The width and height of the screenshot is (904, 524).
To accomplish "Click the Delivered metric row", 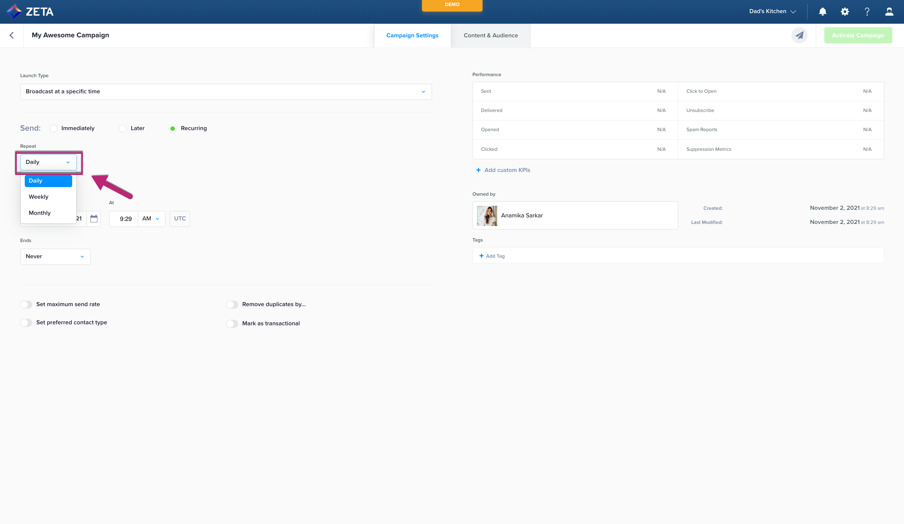I will point(575,110).
